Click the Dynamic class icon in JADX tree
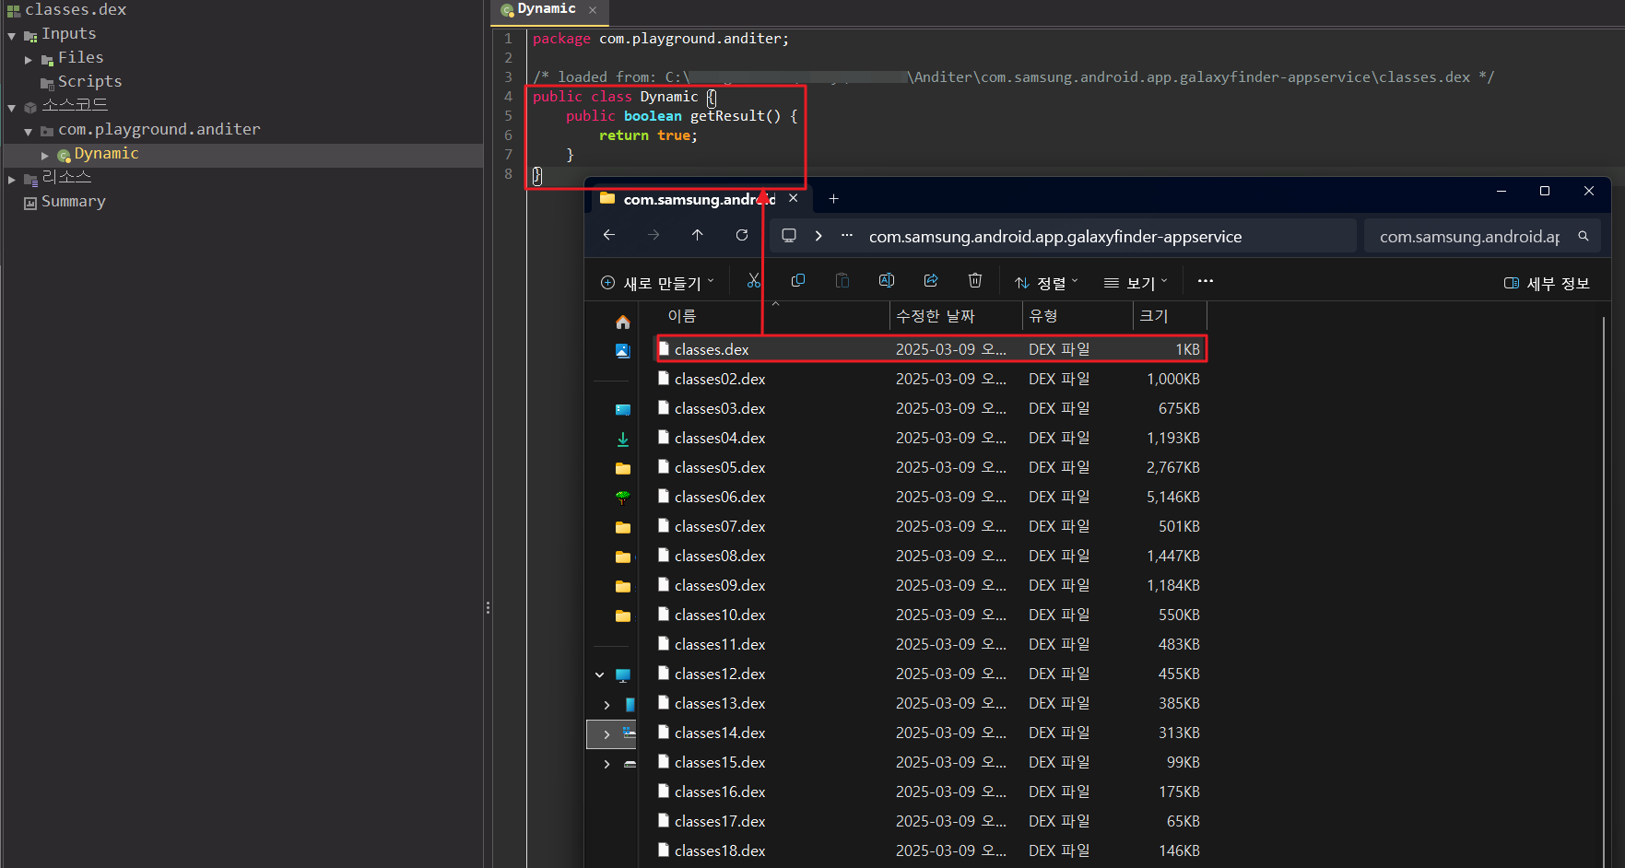1625x868 pixels. click(64, 156)
